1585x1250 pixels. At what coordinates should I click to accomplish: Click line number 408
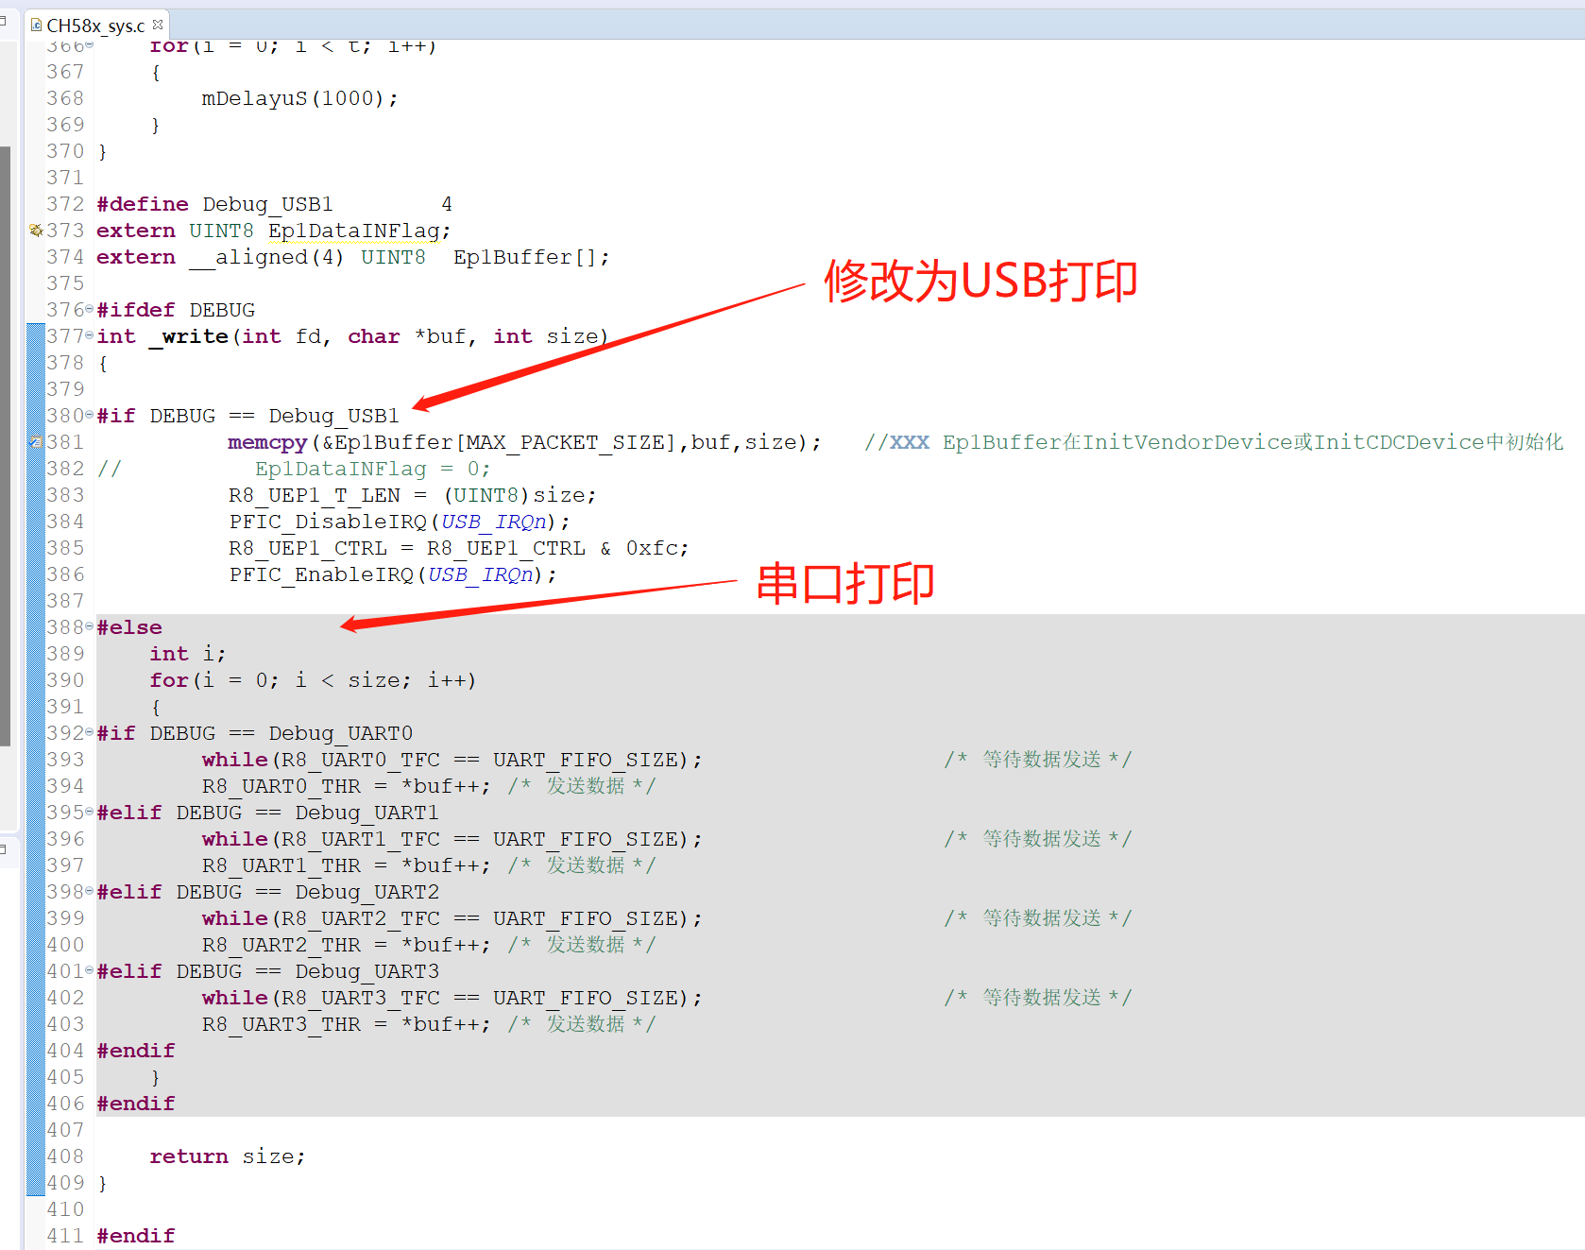coord(65,1156)
